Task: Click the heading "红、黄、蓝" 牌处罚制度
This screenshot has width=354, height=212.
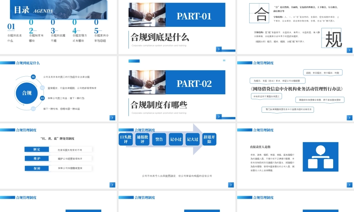Action: 57,139
